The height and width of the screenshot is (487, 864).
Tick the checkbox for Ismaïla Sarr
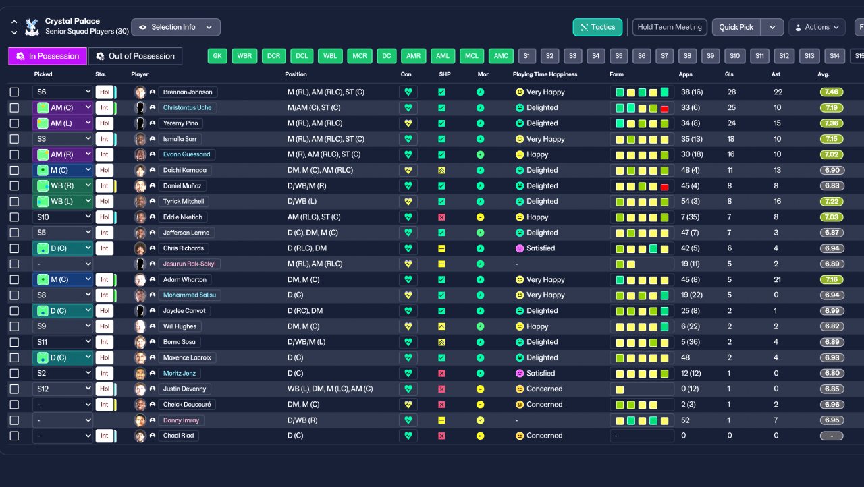(14, 139)
